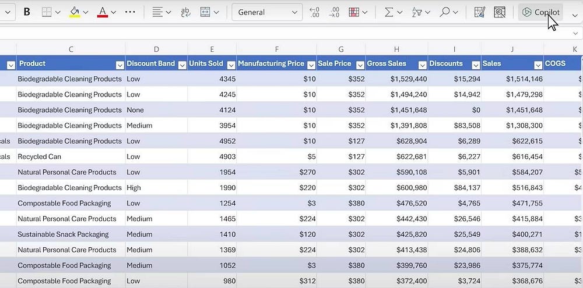The height and width of the screenshot is (288, 583).
Task: Select column J header
Action: coord(512,49)
